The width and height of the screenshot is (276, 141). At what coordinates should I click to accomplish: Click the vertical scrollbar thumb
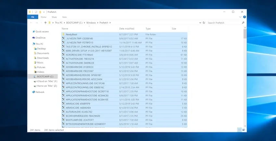tap(245, 34)
